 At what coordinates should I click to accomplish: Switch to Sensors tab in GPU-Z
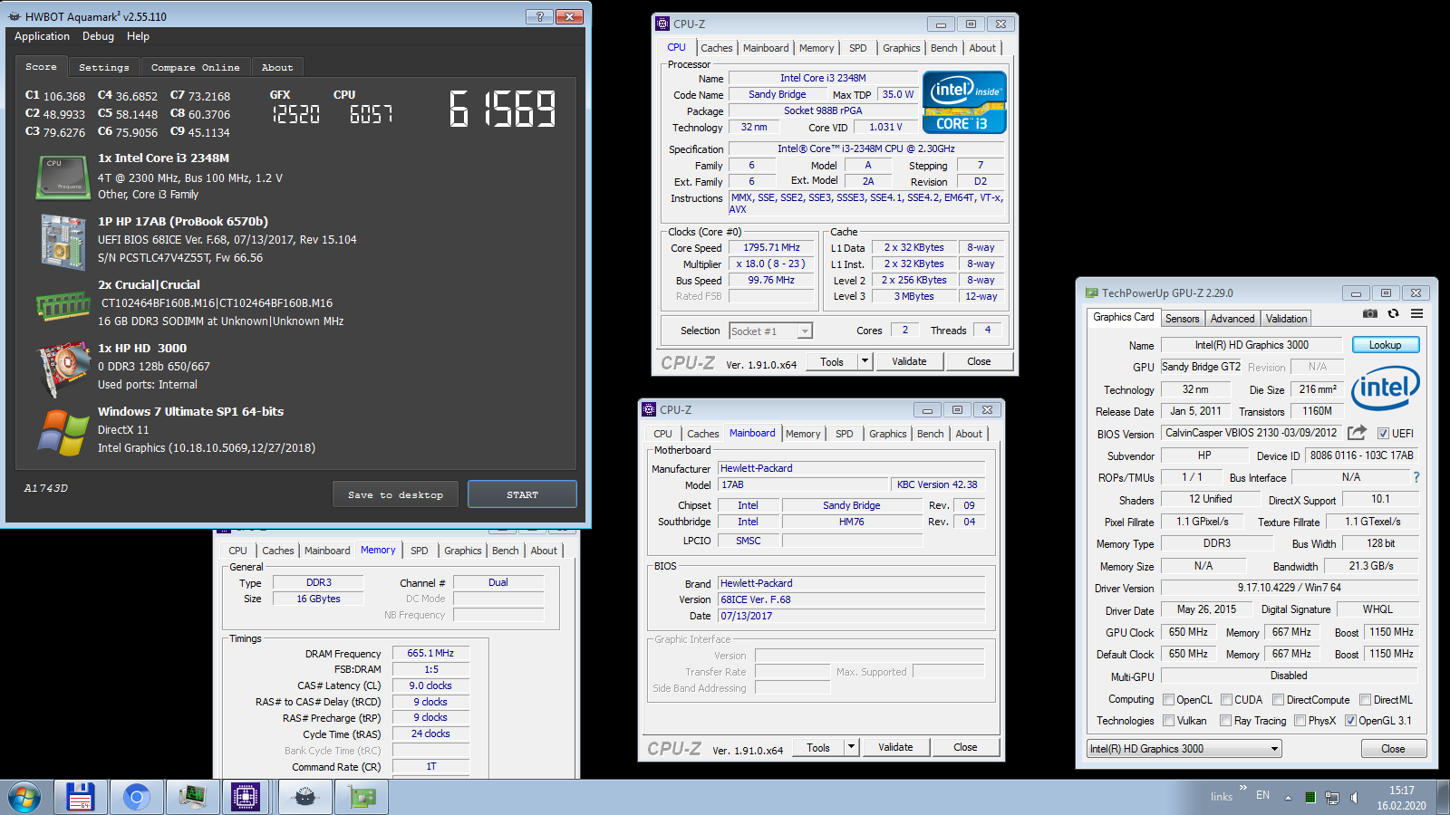point(1183,318)
